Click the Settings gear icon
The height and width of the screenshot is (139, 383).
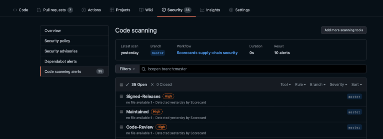[231, 10]
